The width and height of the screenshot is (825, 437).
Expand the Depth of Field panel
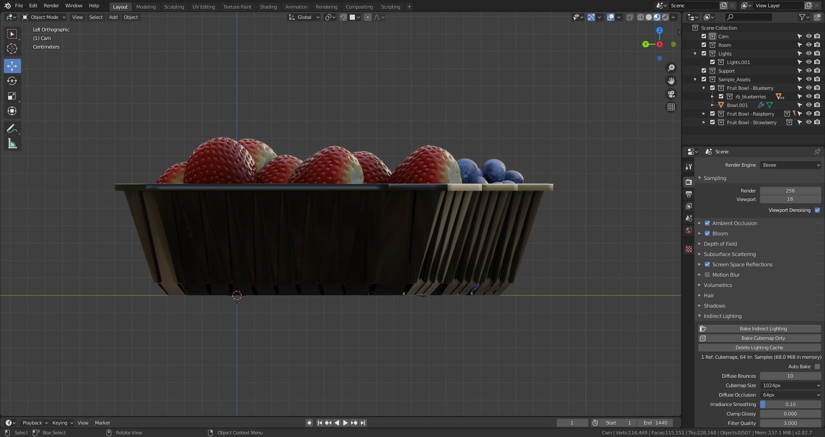point(720,244)
